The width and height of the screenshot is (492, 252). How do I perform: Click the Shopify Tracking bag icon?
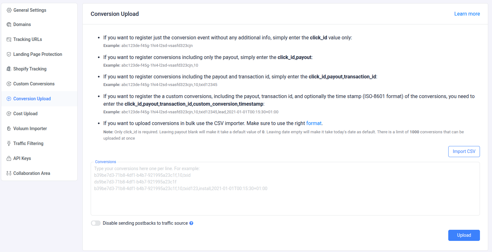(9, 69)
